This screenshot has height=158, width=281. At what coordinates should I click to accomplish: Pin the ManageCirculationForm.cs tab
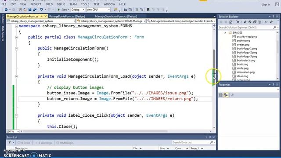(x=42, y=16)
